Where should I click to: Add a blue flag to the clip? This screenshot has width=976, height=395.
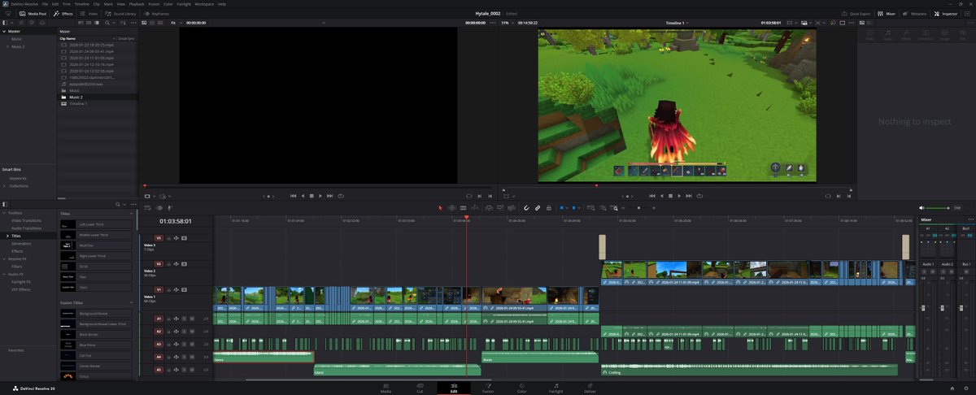click(561, 208)
